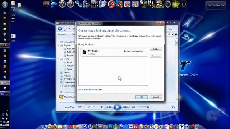The height and width of the screenshot is (129, 230).
Task: Open the Learn more about libraries link
Action: [x=90, y=90]
